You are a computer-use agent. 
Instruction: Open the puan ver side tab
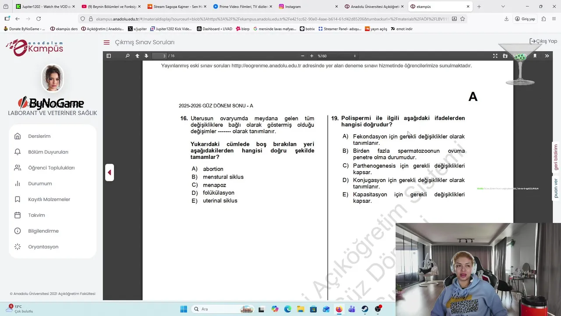pos(556,188)
